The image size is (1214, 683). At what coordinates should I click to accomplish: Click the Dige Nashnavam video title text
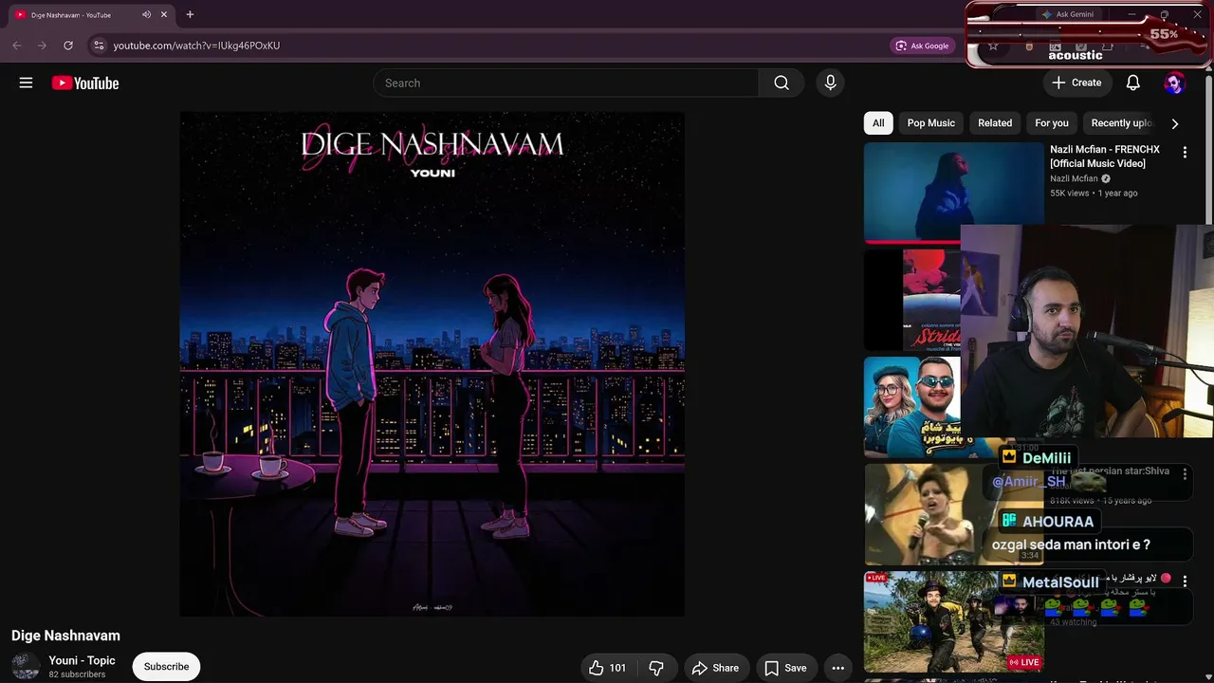(65, 636)
